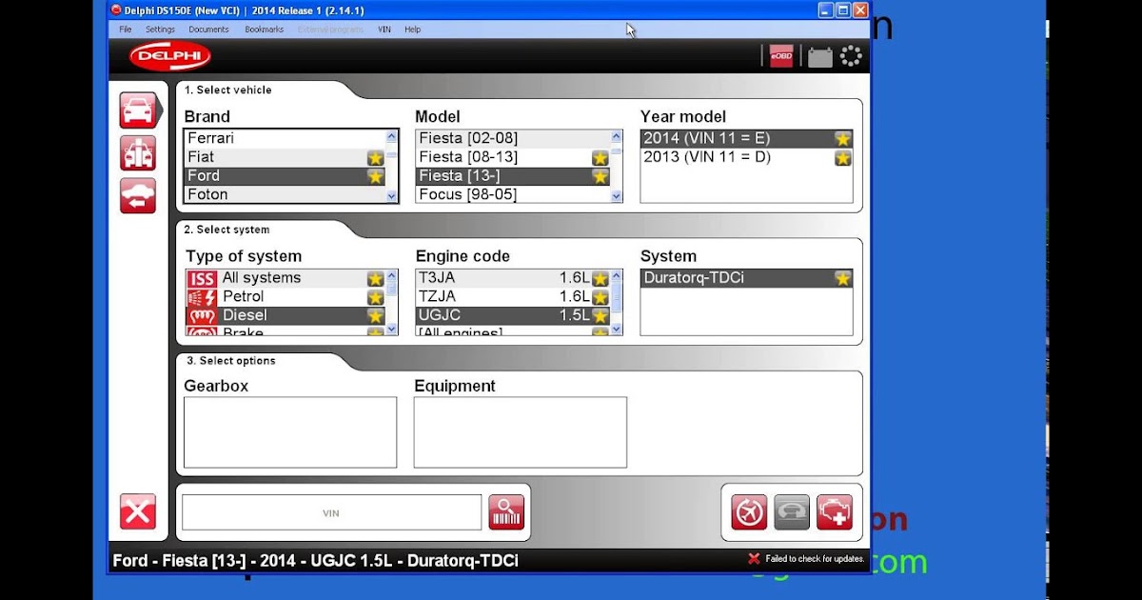Viewport: 1142px width, 600px height.
Task: Click 'Failed to check for updates' status
Action: coord(813,559)
